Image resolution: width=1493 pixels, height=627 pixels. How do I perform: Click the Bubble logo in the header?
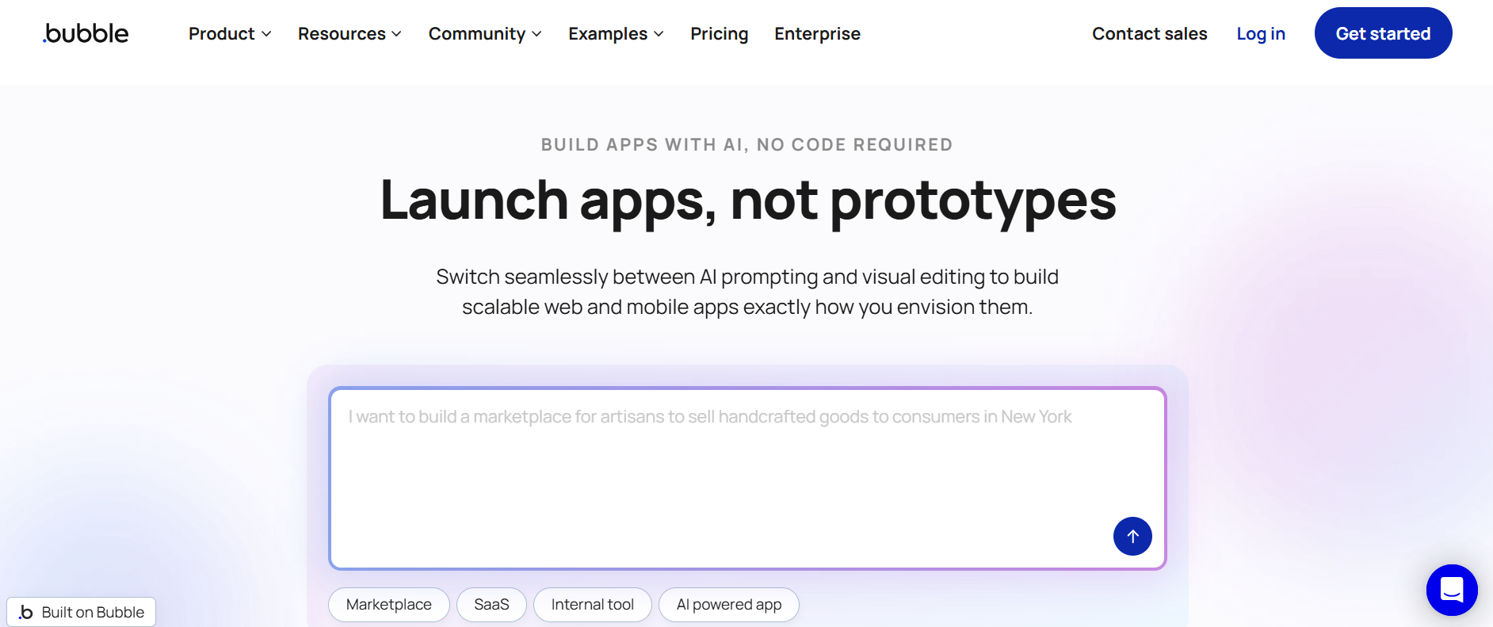tap(86, 33)
